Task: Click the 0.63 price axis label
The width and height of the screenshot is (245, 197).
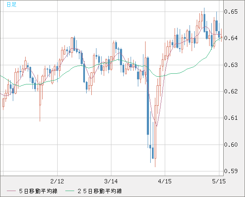Action: (231, 65)
